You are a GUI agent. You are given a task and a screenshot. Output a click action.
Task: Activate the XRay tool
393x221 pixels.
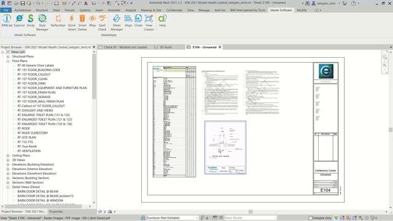[x=93, y=20]
